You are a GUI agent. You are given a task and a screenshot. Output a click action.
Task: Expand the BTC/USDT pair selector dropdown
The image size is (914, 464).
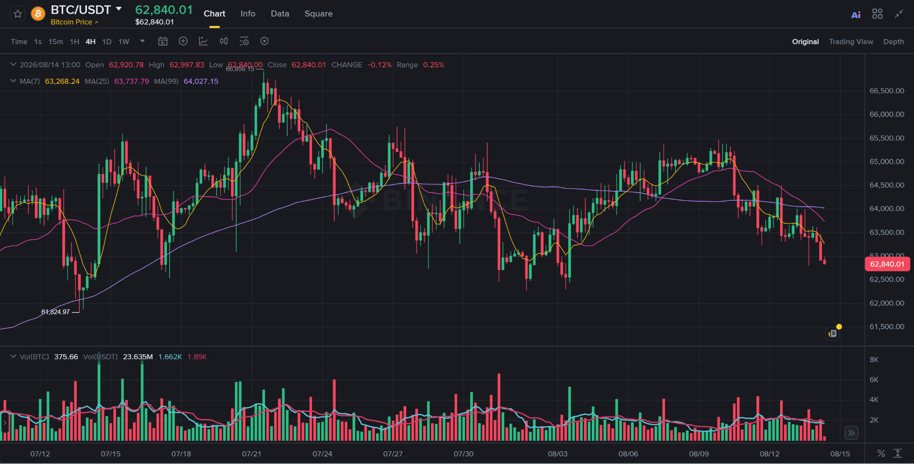coord(119,9)
